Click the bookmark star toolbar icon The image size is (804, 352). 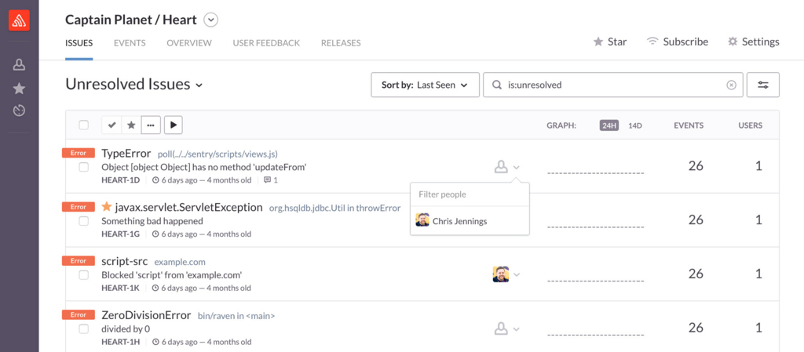point(131,125)
